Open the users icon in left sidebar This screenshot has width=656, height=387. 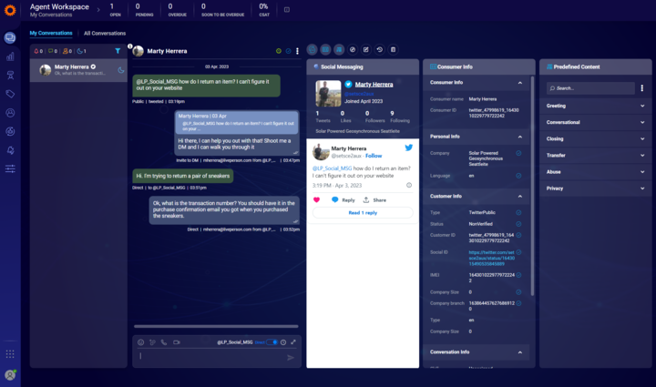(10, 113)
